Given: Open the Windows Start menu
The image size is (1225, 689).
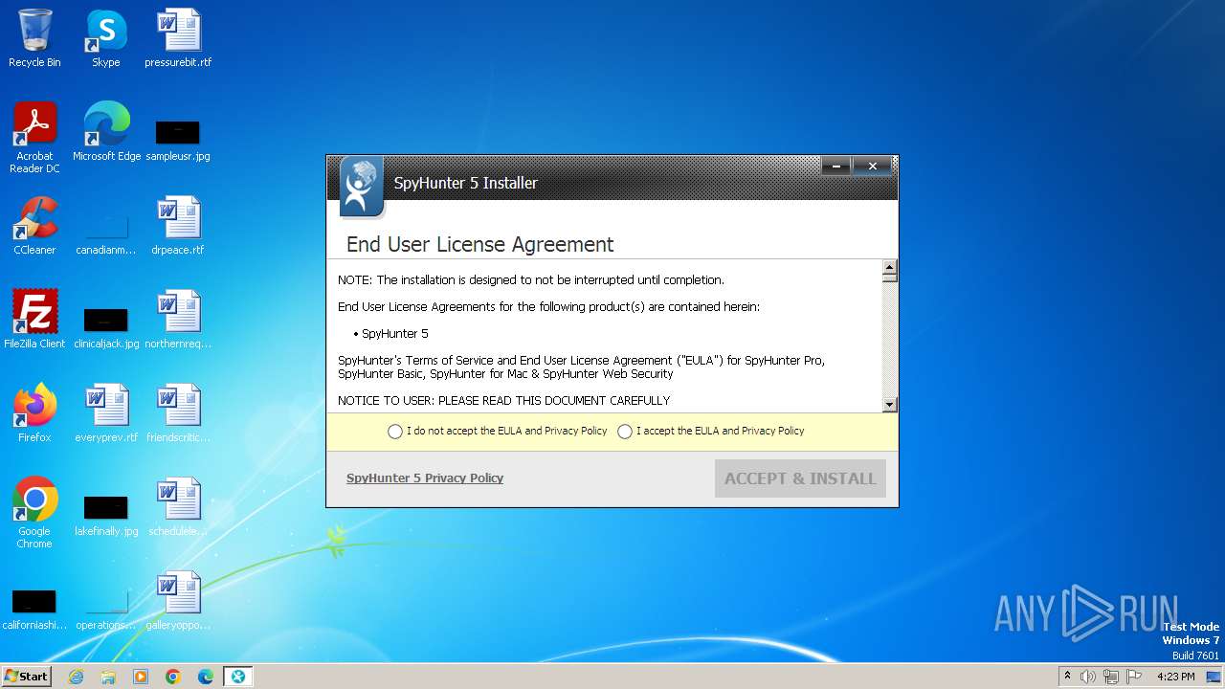Looking at the screenshot, I should click(27, 677).
